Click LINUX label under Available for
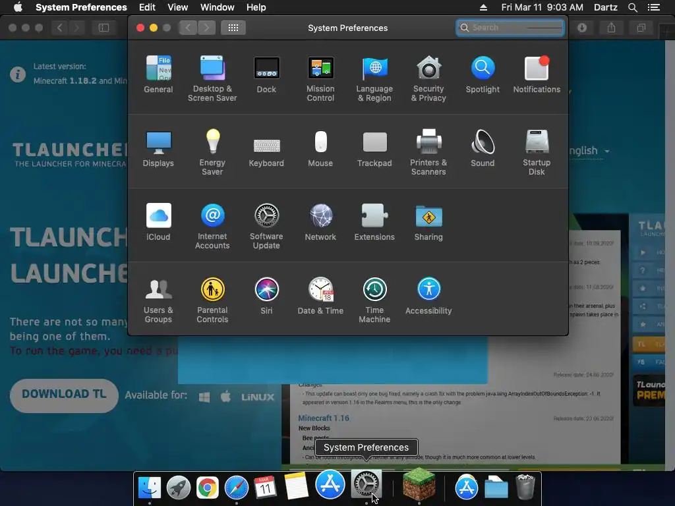 pyautogui.click(x=258, y=397)
